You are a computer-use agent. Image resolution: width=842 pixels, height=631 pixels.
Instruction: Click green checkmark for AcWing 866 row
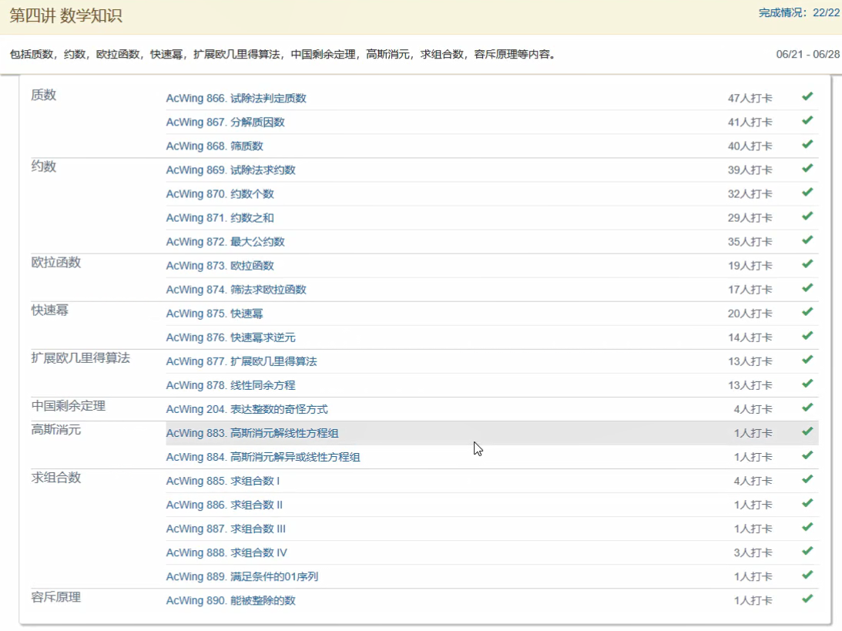pos(807,97)
